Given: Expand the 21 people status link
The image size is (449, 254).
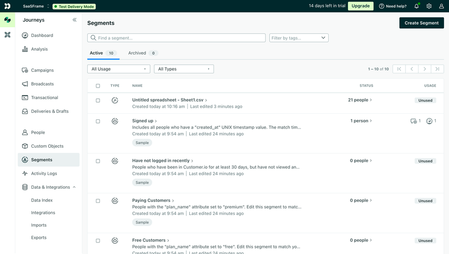Looking at the screenshot, I should click(x=360, y=100).
